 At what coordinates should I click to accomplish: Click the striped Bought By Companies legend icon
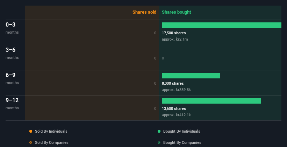pyautogui.click(x=159, y=142)
